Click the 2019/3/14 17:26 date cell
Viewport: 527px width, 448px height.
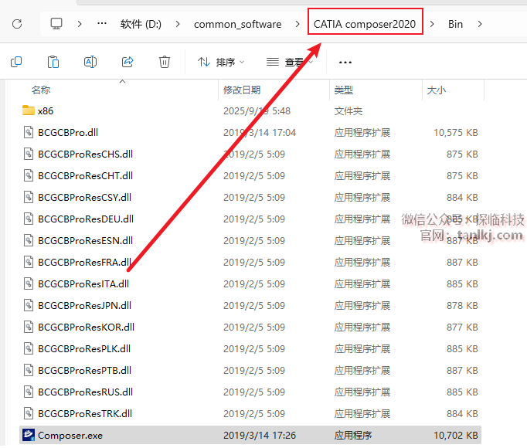(x=260, y=435)
